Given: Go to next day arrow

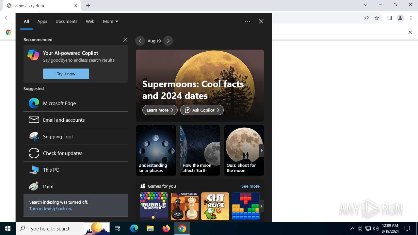Looking at the screenshot, I should (168, 41).
